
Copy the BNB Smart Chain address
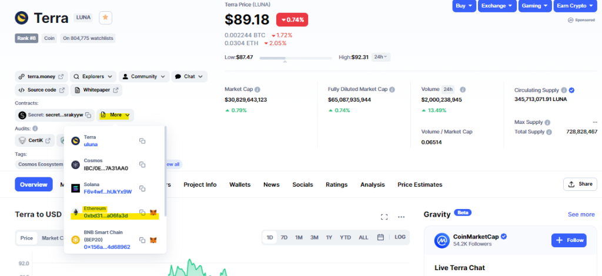pyautogui.click(x=142, y=240)
